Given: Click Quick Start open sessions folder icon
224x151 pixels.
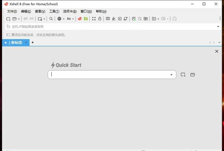Looking at the screenshot, I should pyautogui.click(x=193, y=75).
